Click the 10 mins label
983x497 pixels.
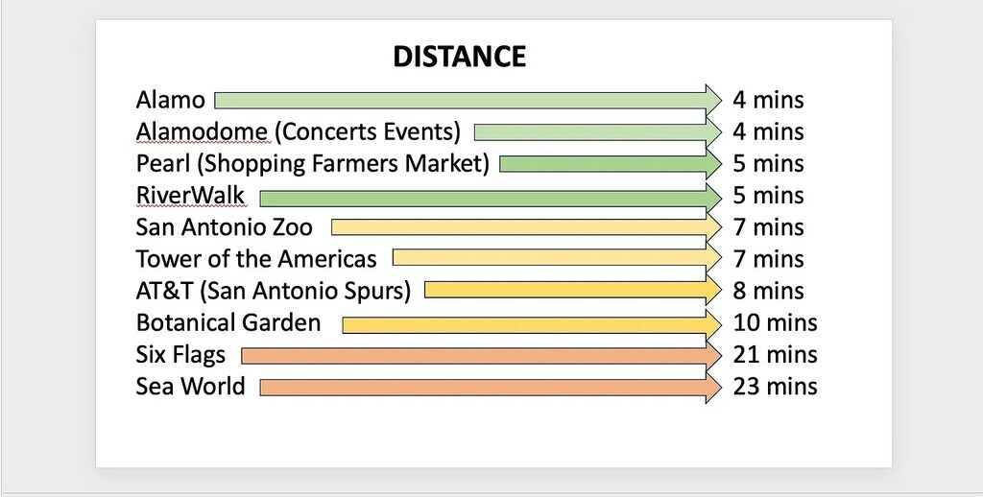click(776, 322)
